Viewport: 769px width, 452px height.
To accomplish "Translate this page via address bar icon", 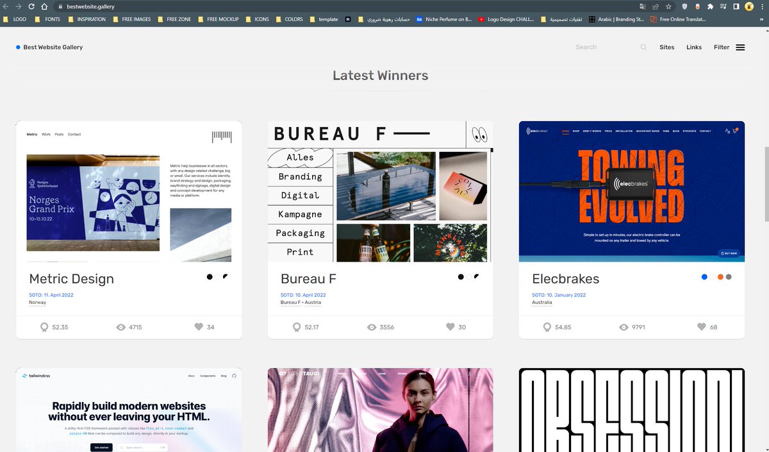I will click(x=643, y=6).
